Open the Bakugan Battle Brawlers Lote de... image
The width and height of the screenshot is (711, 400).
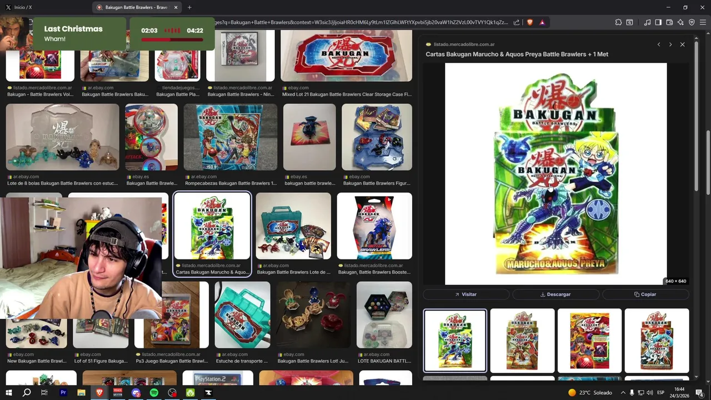pyautogui.click(x=293, y=226)
